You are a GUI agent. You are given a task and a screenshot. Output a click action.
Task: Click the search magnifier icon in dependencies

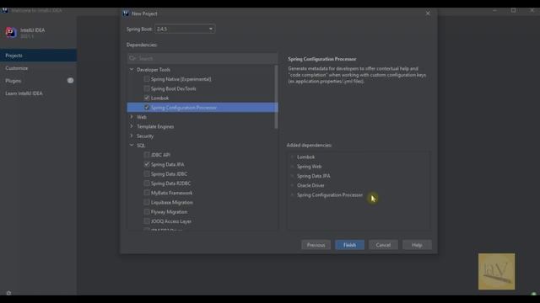132,58
